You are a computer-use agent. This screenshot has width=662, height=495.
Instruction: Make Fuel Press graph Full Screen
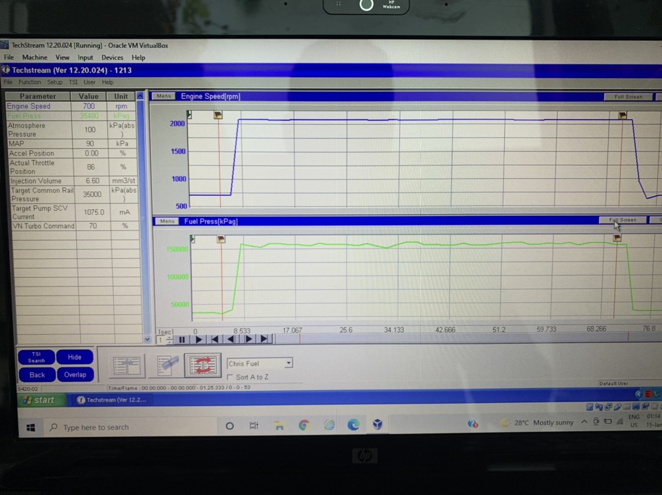(x=623, y=220)
